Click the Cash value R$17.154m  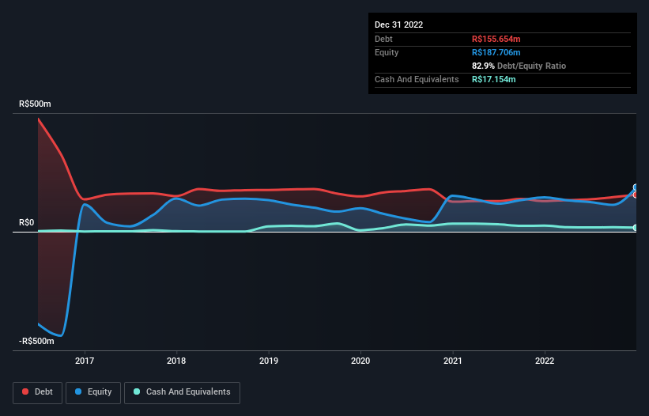pyautogui.click(x=493, y=79)
